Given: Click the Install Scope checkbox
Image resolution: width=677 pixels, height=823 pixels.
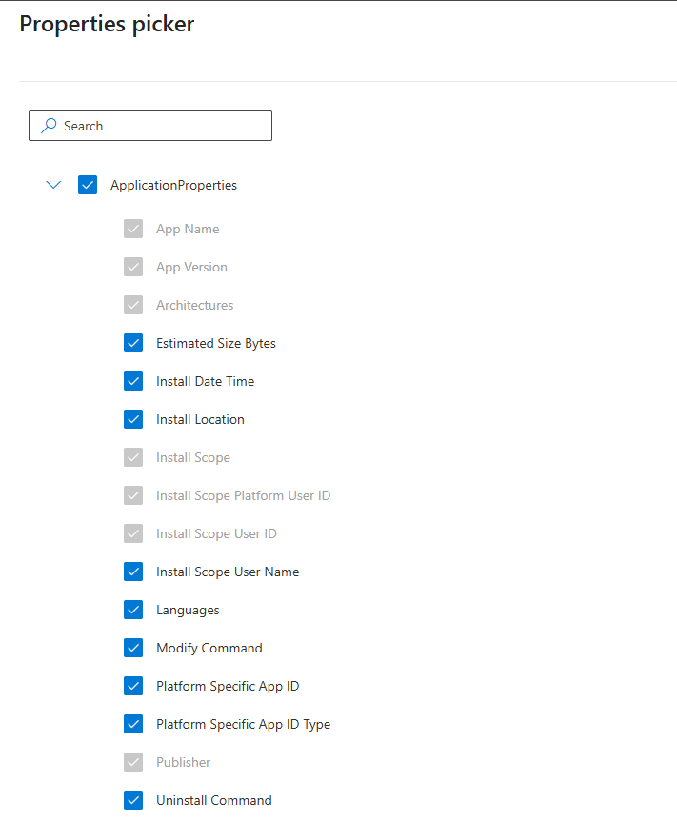Looking at the screenshot, I should pos(133,457).
